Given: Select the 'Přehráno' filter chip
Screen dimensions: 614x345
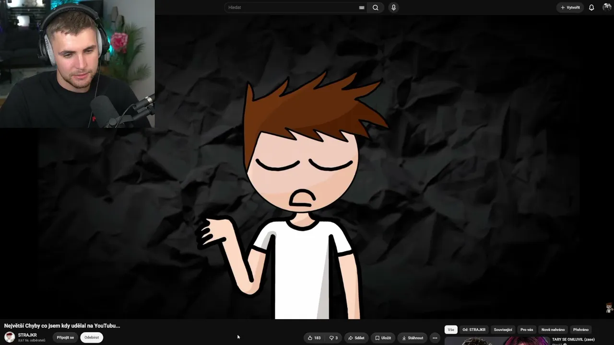Looking at the screenshot, I should [581, 330].
